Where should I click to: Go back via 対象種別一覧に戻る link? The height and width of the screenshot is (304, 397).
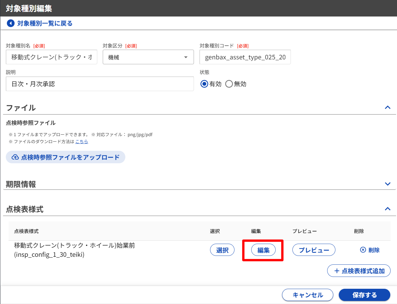click(45, 23)
